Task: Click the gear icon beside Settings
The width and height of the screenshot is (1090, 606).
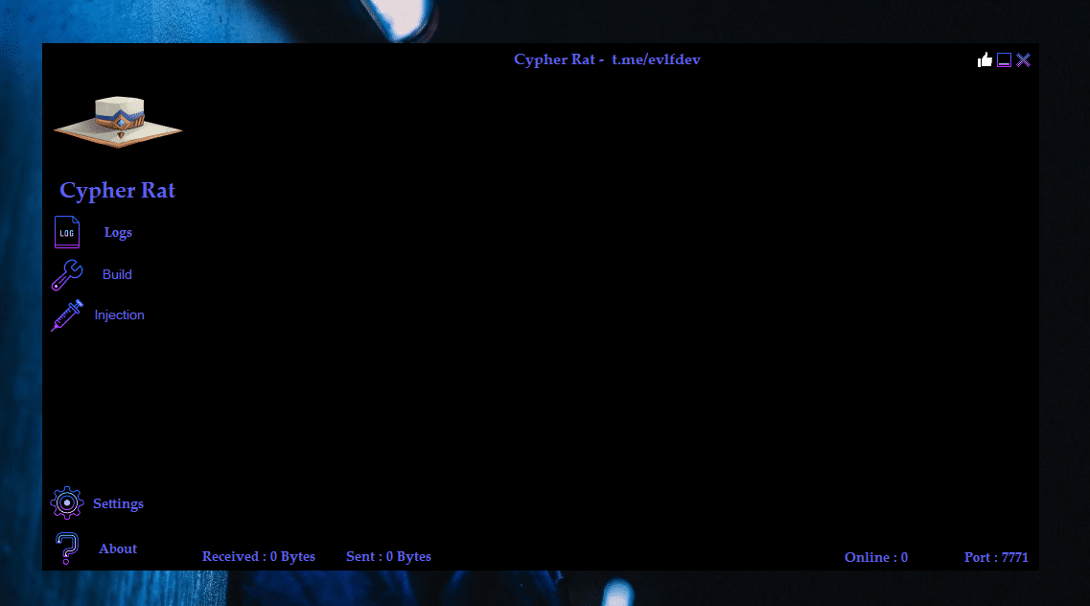Action: tap(67, 502)
